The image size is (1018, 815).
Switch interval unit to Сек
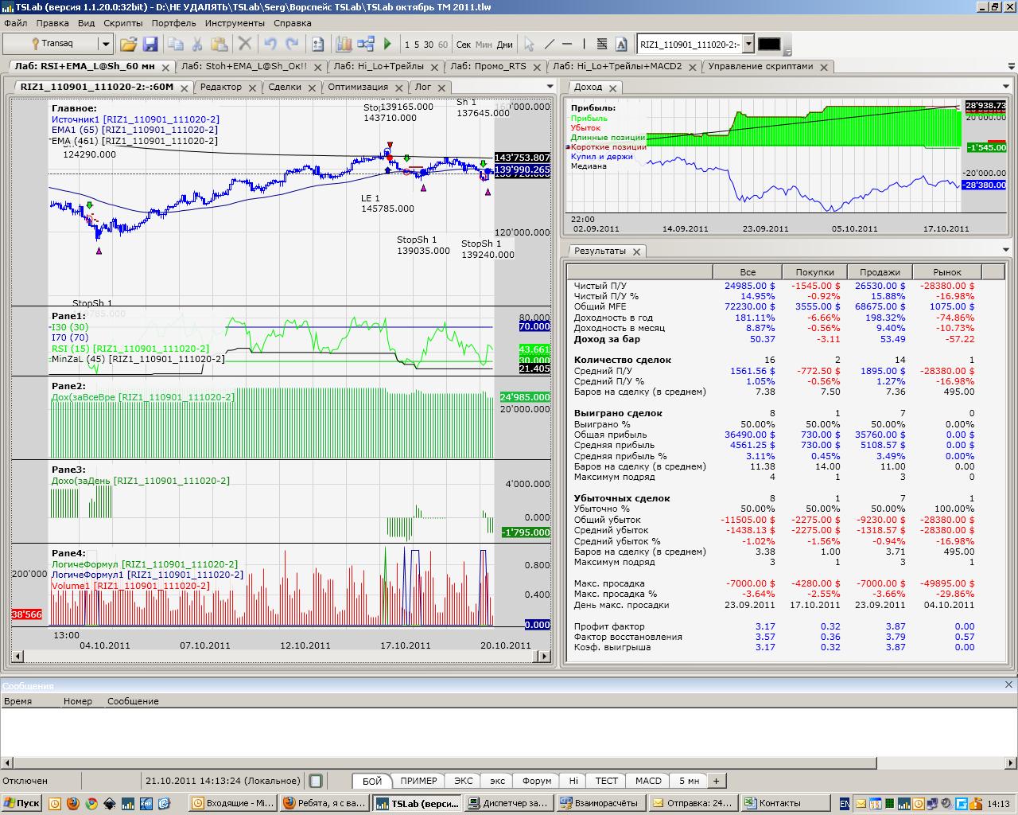click(463, 45)
